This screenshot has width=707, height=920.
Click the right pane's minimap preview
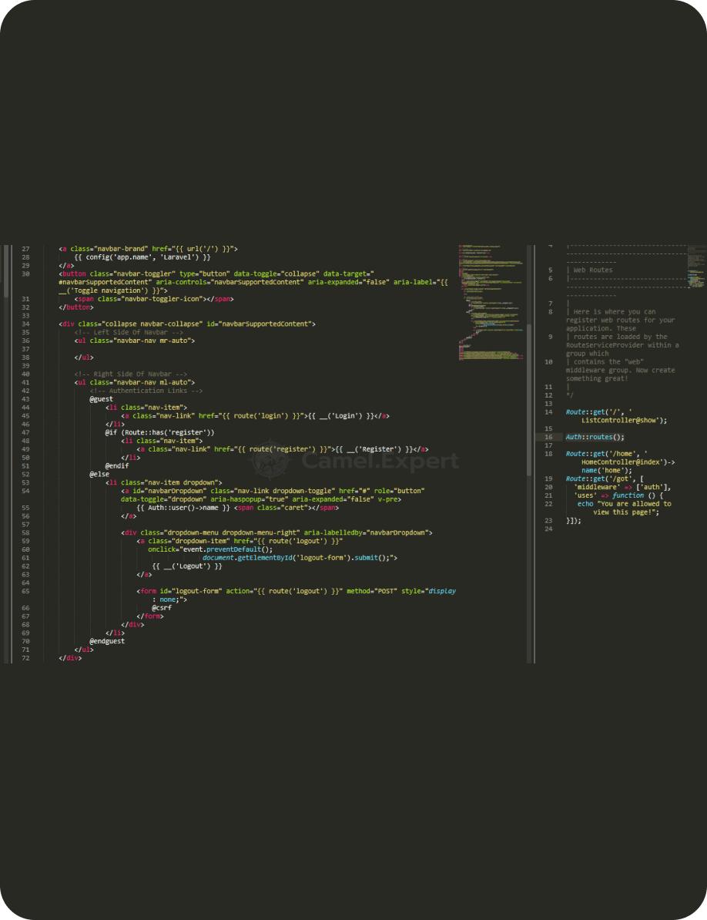pos(696,266)
